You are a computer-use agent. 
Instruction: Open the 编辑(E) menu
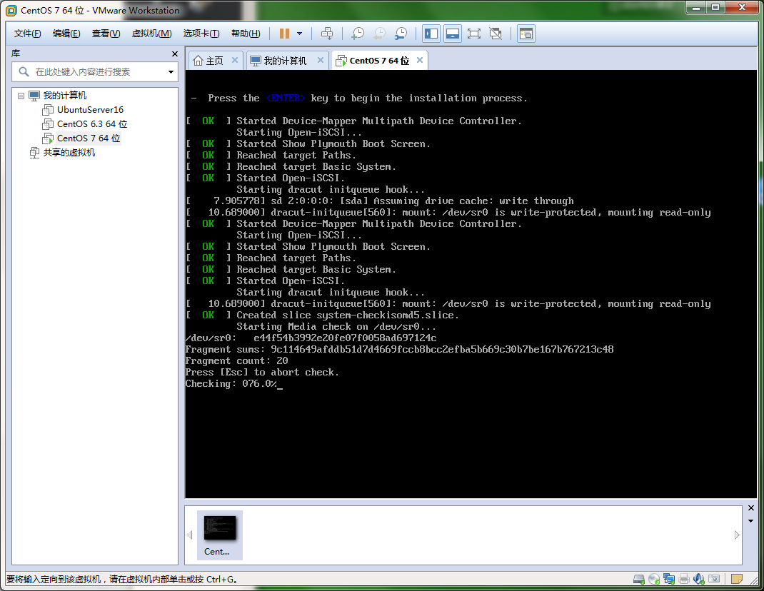pyautogui.click(x=66, y=34)
